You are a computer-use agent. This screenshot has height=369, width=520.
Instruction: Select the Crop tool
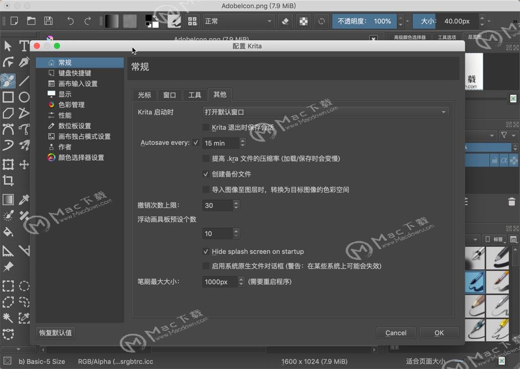coord(8,180)
